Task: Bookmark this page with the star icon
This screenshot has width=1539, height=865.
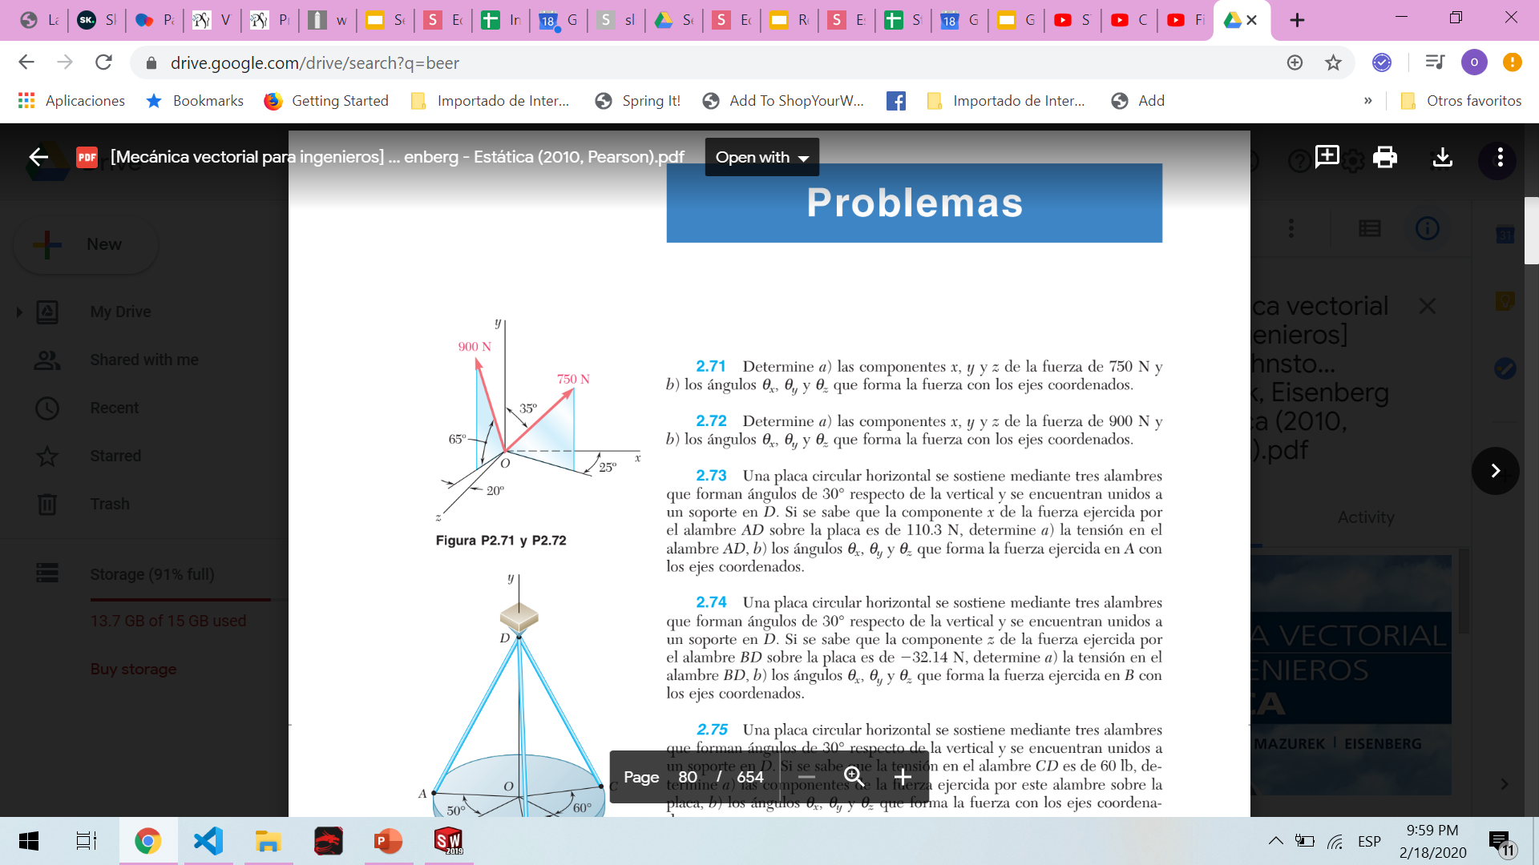Action: pos(1333,62)
